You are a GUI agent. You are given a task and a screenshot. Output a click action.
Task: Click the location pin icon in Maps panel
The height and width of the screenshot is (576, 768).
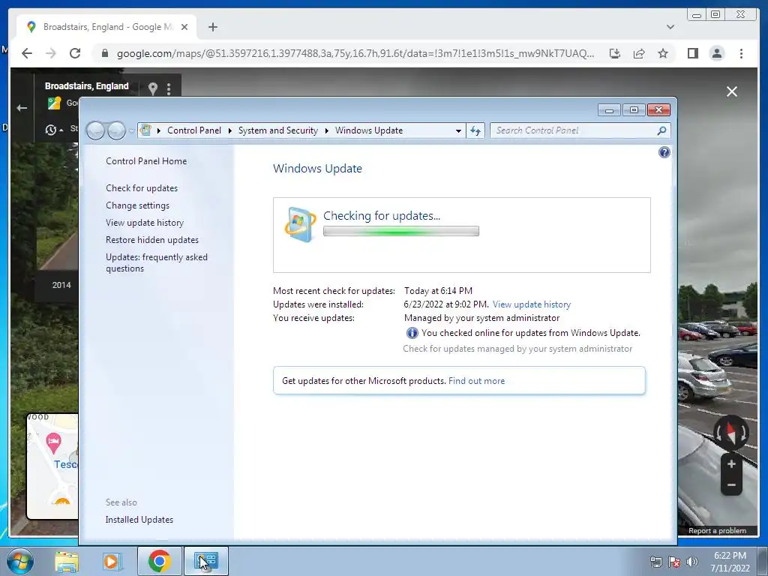(x=153, y=88)
